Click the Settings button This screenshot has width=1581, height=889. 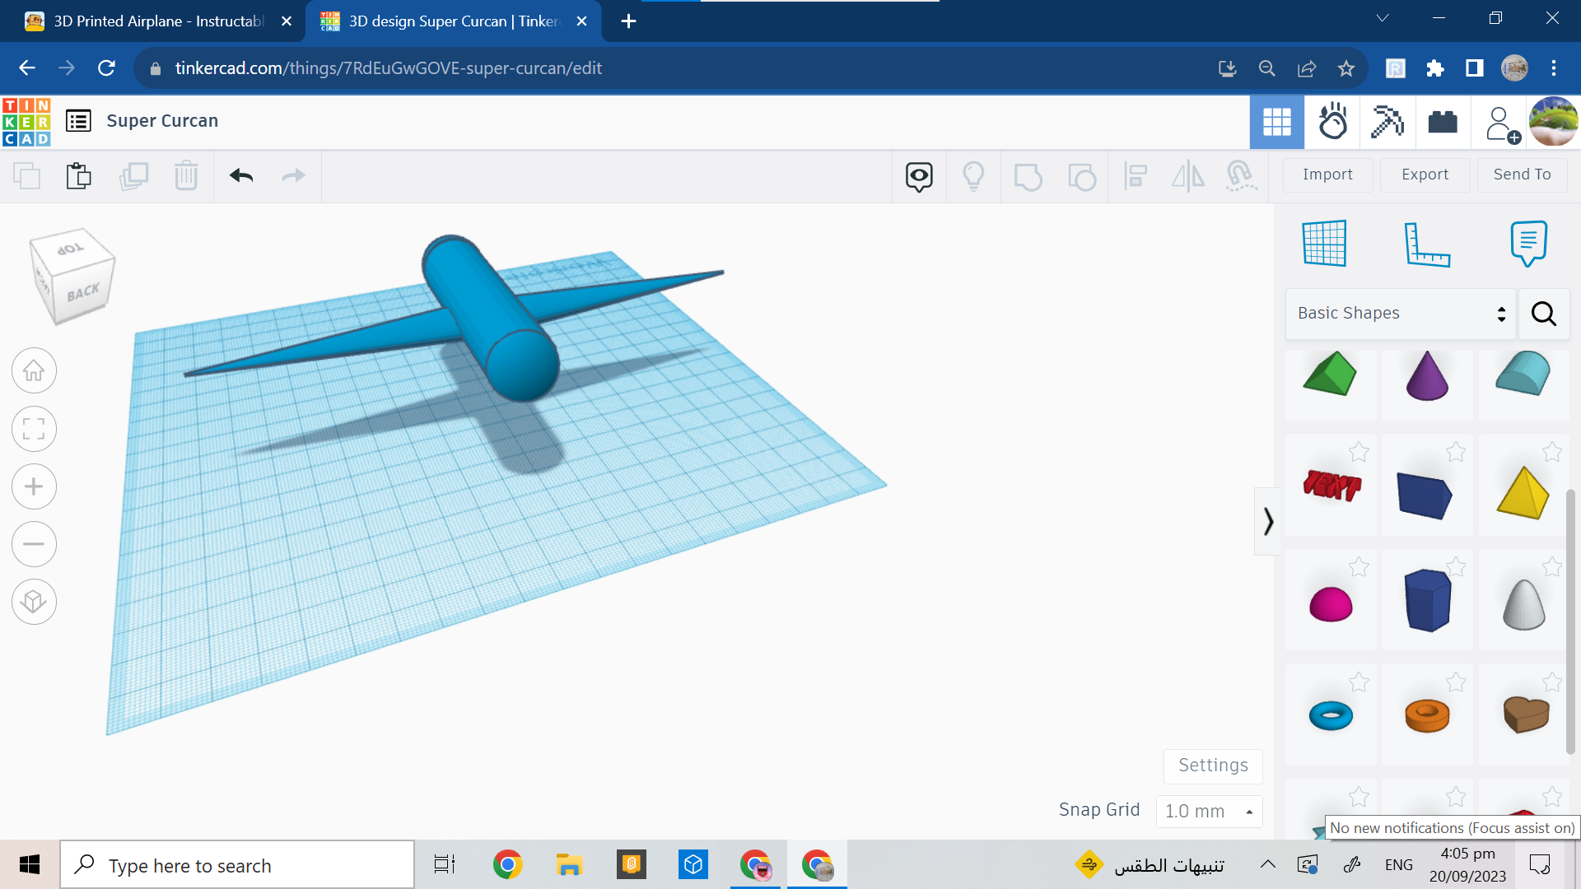click(1213, 766)
